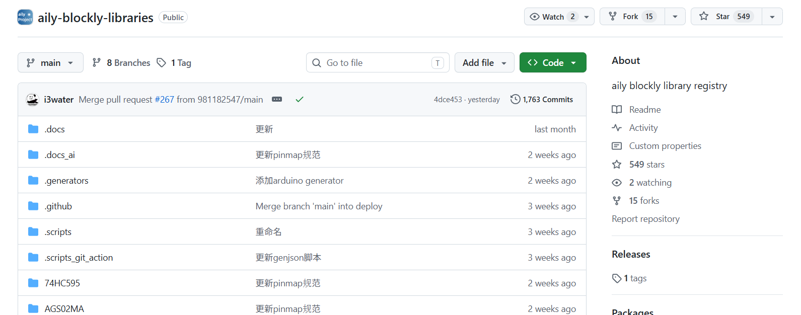
Task: Click the aily Project repository avatar
Action: click(25, 17)
